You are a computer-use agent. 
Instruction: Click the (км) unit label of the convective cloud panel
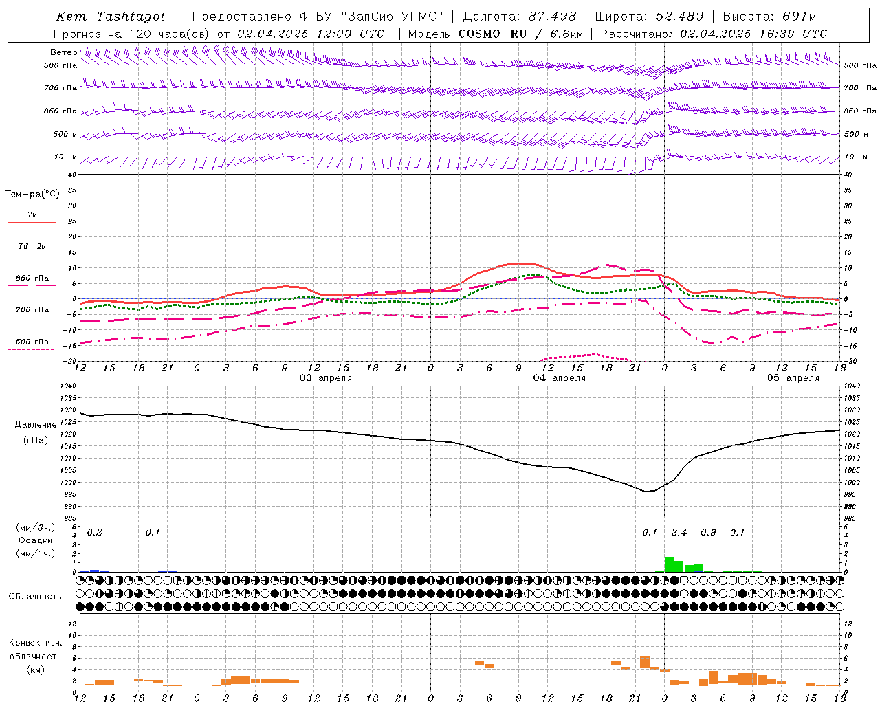[x=35, y=669]
